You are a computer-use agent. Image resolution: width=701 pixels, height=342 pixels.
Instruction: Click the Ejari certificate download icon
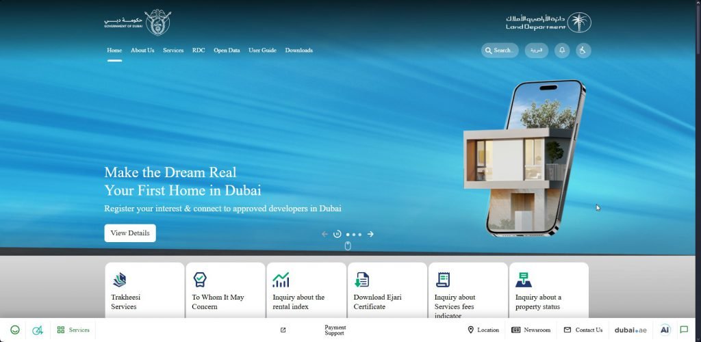(361, 280)
